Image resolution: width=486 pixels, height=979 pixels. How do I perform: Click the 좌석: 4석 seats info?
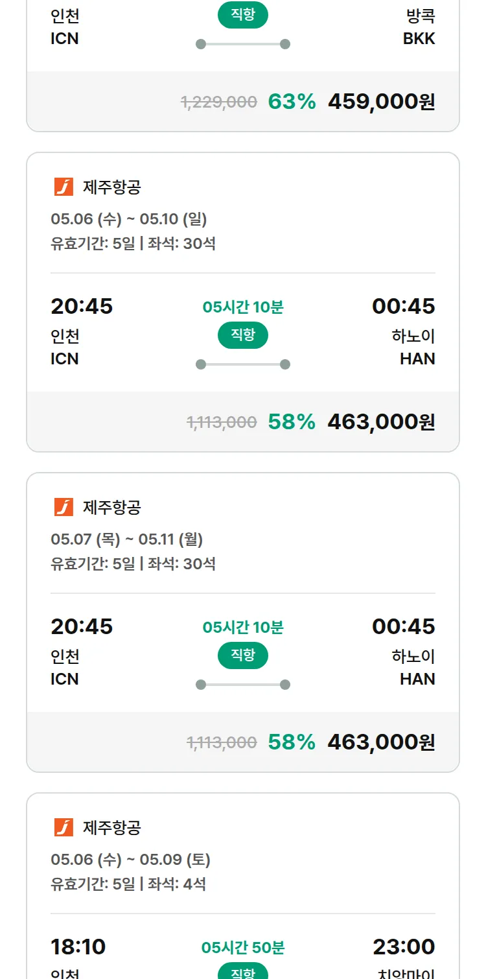[177, 884]
